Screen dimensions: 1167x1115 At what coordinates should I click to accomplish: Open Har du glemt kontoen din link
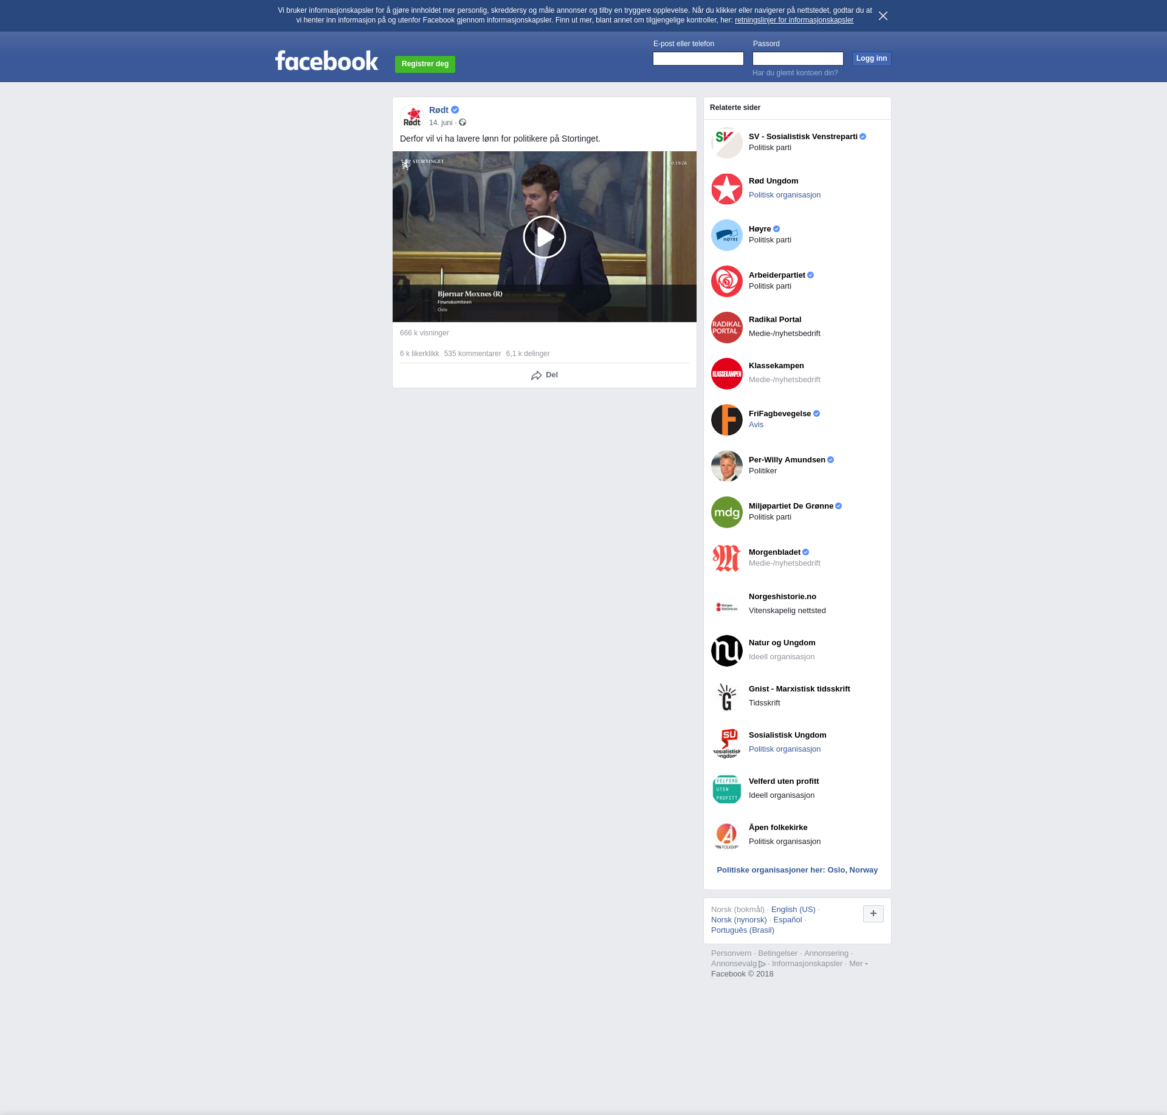[x=794, y=73]
